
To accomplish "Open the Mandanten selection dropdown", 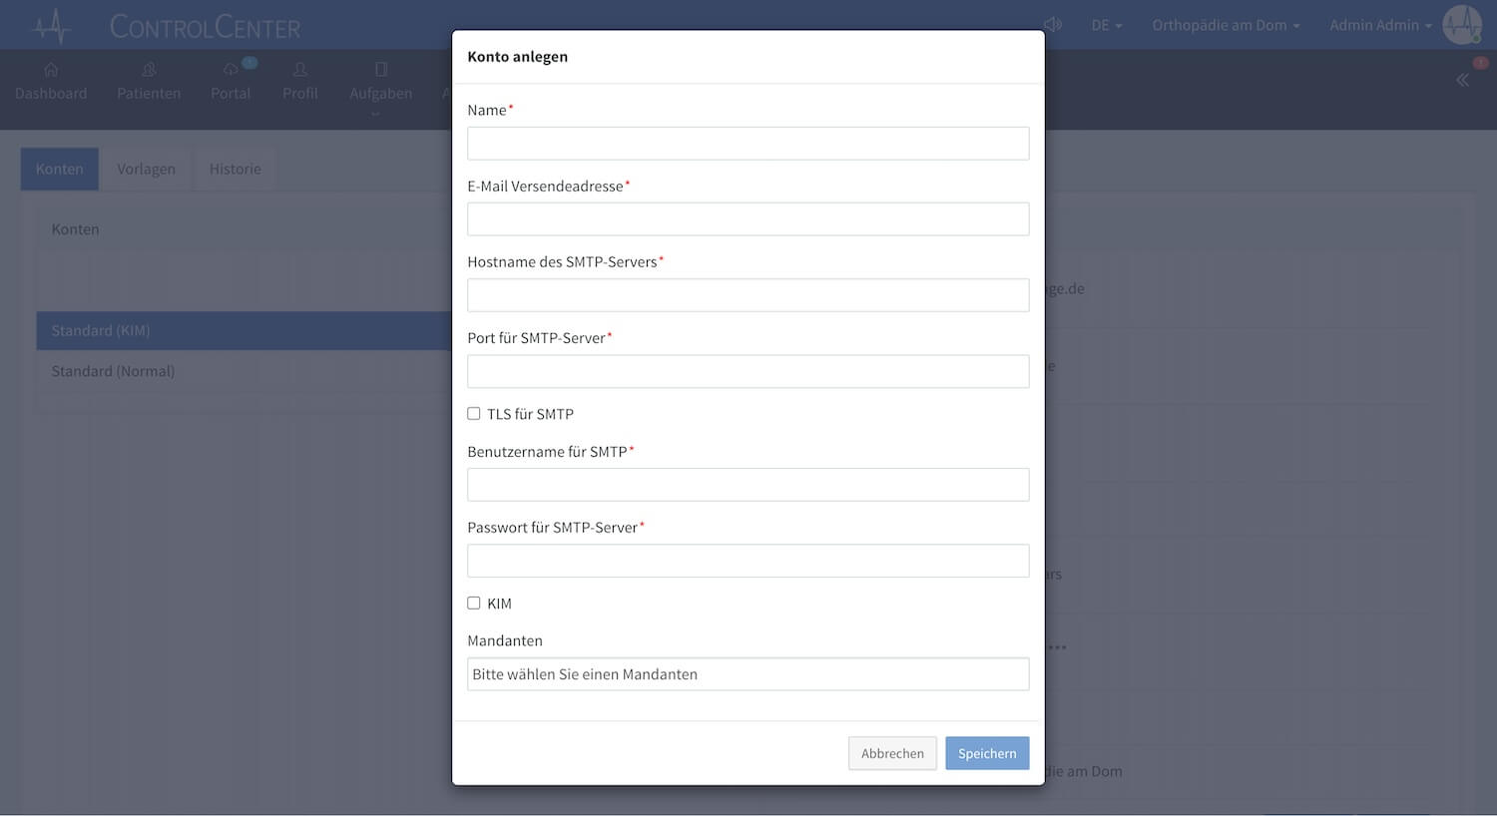I will [748, 674].
